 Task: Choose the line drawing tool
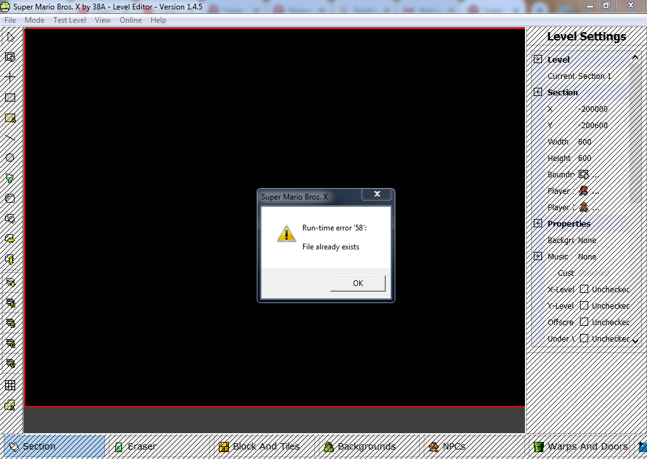[x=10, y=138]
